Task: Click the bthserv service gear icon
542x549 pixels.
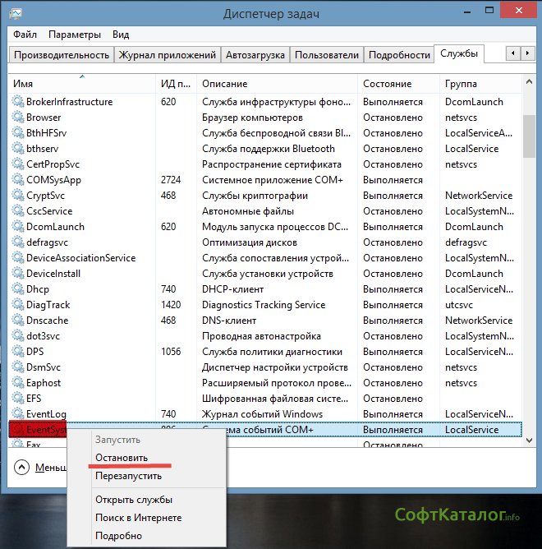Action: (x=18, y=149)
